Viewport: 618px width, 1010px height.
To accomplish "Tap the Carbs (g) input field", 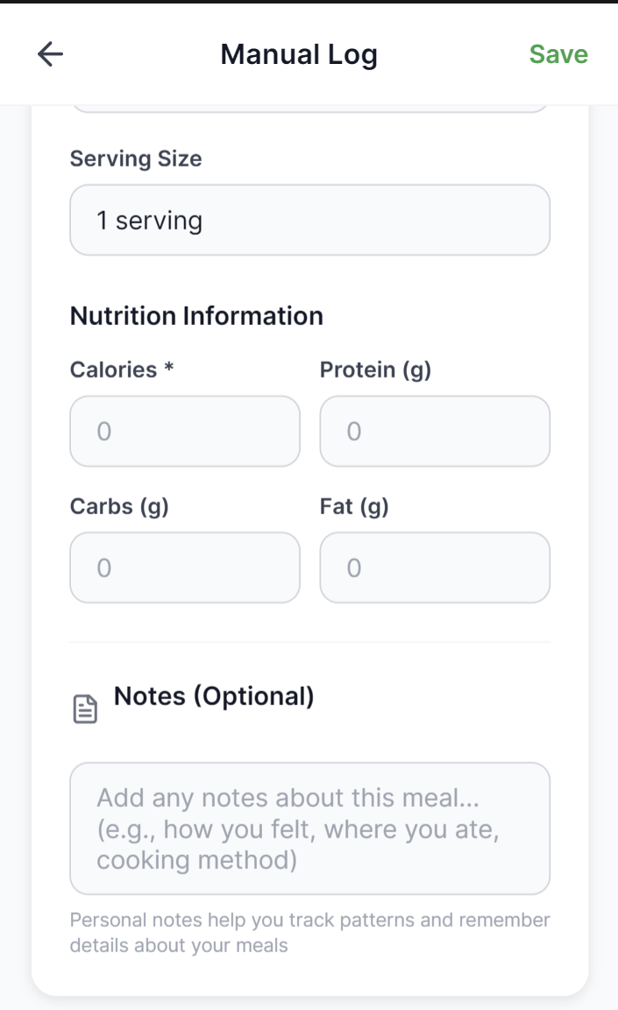I will 185,568.
